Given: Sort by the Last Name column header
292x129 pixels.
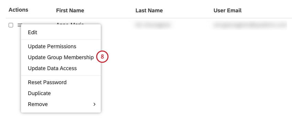Looking at the screenshot, I should pos(149,10).
